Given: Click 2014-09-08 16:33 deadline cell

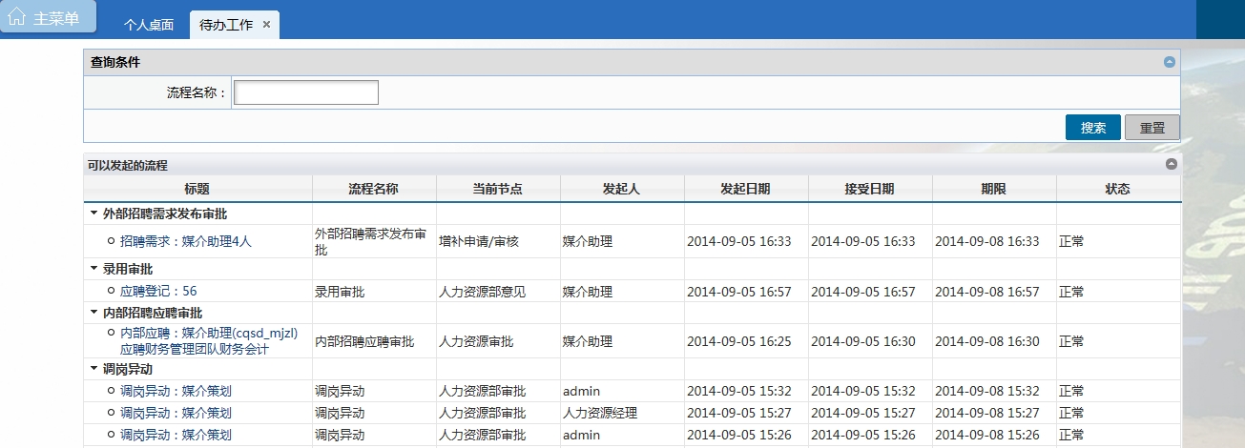Looking at the screenshot, I should point(994,242).
